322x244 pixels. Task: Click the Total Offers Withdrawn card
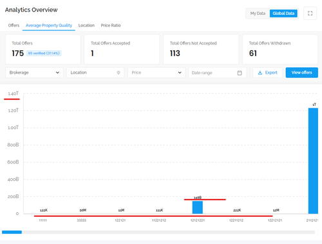280,49
